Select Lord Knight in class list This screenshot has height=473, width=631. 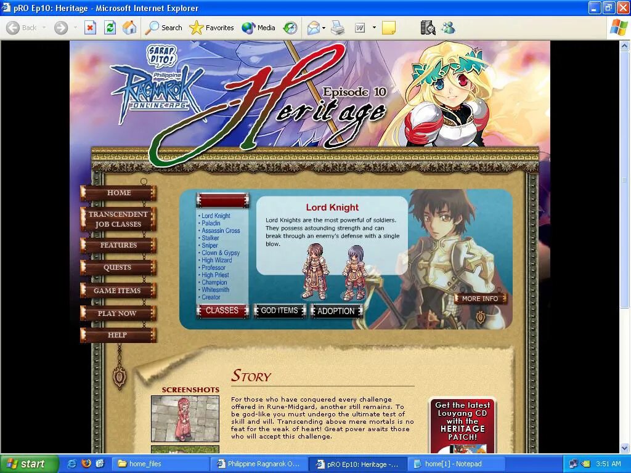click(216, 216)
